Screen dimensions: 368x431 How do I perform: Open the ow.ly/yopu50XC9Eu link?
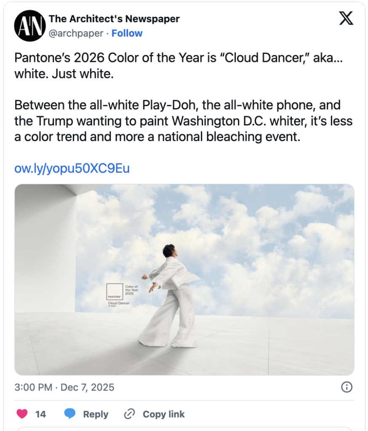pyautogui.click(x=72, y=169)
